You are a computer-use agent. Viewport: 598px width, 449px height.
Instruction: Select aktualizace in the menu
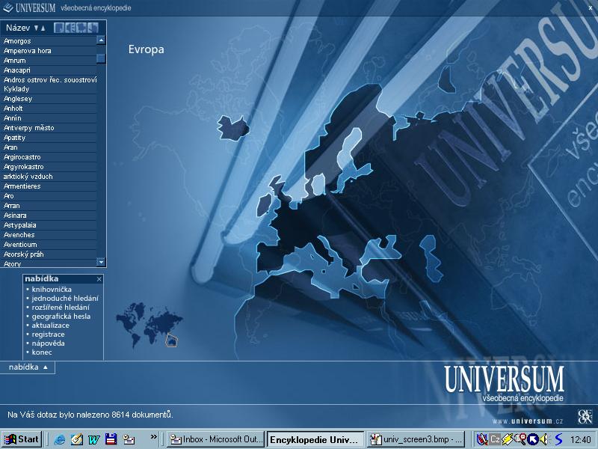point(50,326)
